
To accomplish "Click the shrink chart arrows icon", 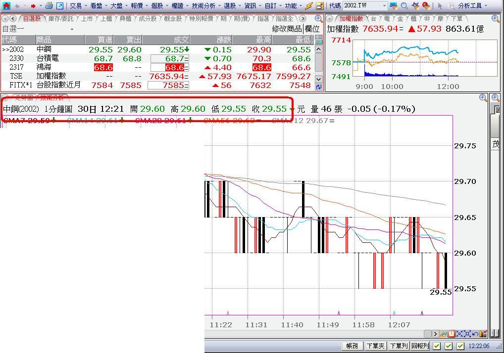I will coord(459,334).
